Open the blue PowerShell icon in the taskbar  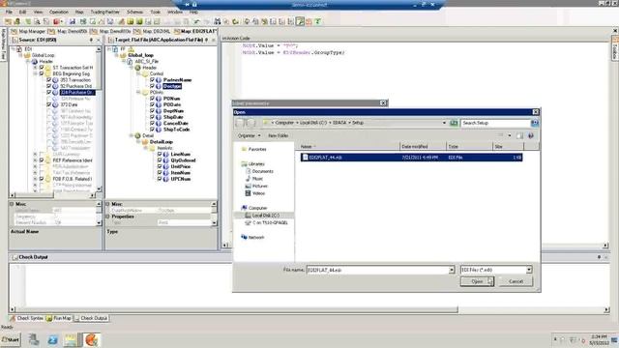coord(52,339)
